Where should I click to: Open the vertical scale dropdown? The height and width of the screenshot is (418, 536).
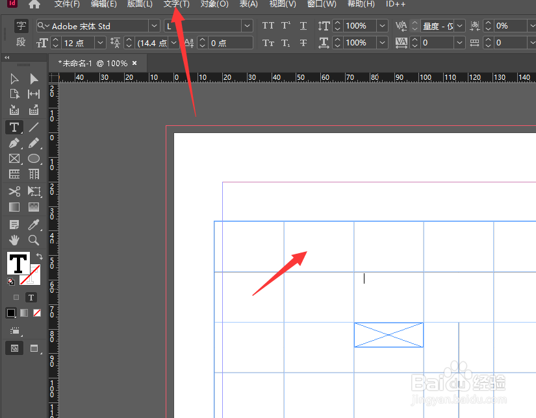(x=383, y=25)
